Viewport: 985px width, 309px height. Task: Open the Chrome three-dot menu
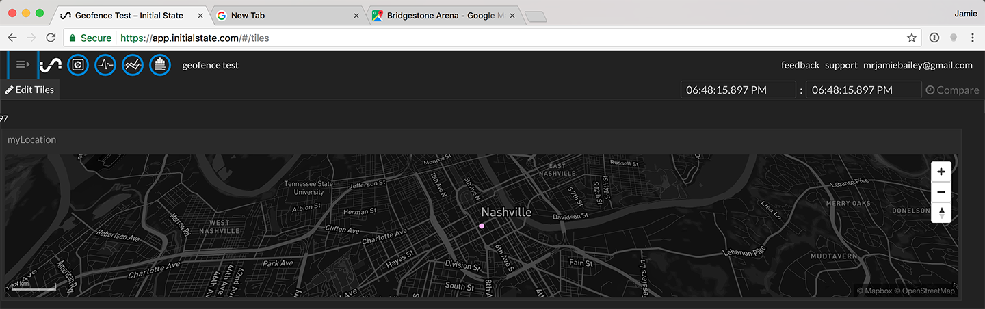tap(972, 38)
